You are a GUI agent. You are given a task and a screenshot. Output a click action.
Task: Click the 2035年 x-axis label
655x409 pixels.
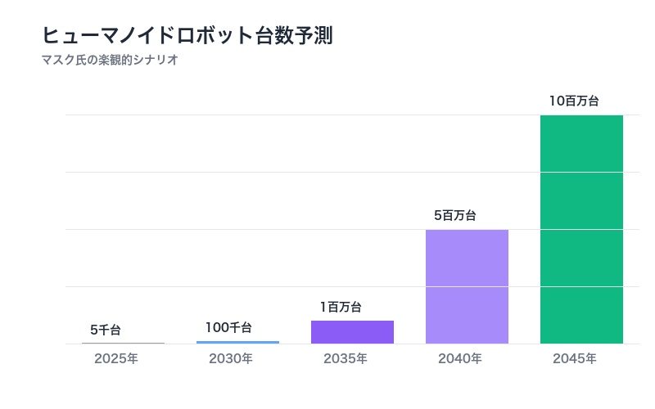point(346,358)
